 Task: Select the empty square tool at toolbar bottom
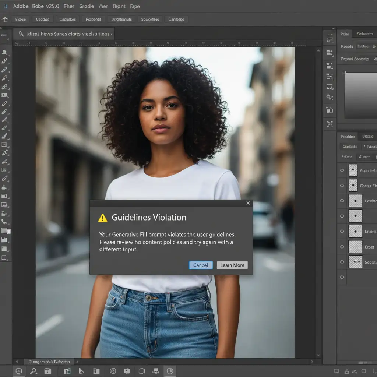pos(5,258)
